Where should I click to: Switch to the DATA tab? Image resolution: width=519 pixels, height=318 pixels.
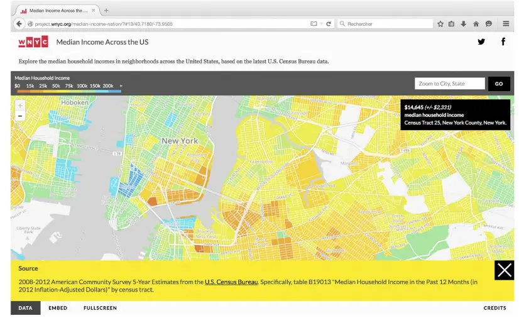point(25,308)
